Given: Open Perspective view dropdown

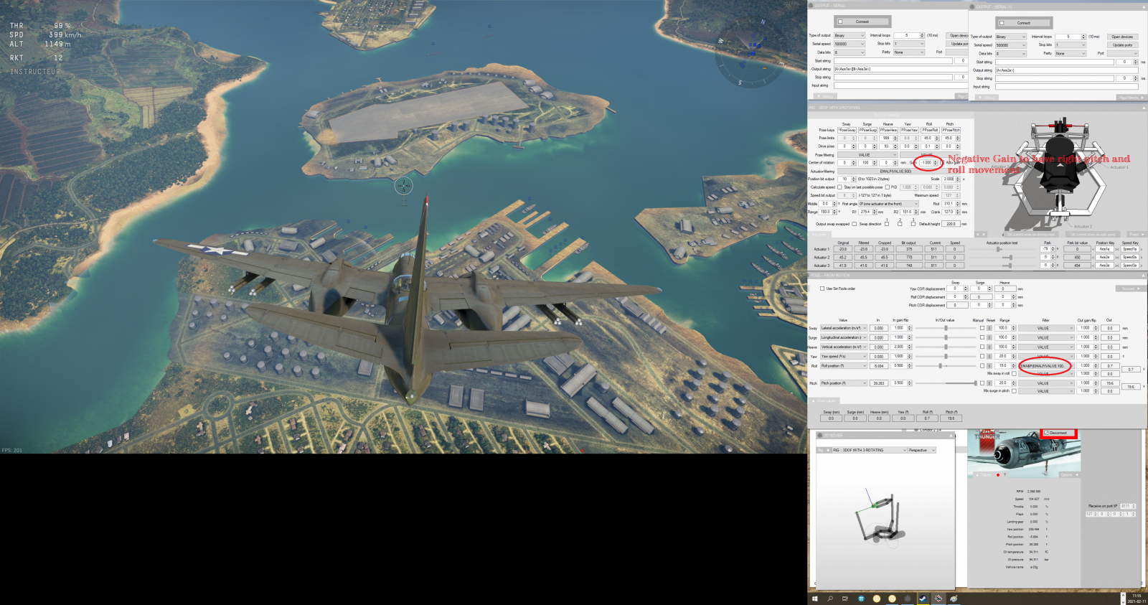Looking at the screenshot, I should pos(922,450).
